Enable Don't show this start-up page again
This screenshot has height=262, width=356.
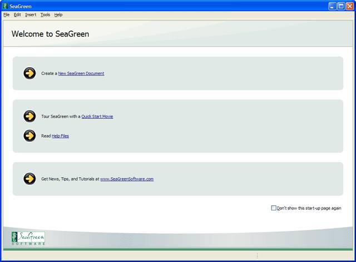click(274, 208)
